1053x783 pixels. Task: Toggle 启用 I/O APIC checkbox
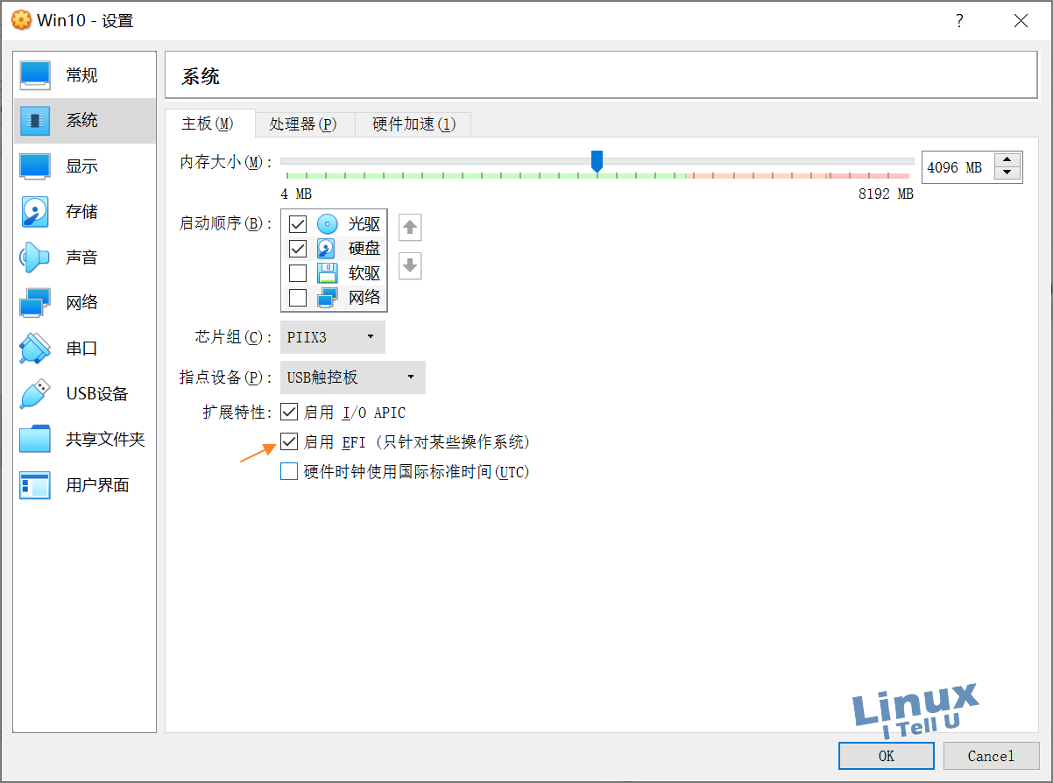coord(289,413)
